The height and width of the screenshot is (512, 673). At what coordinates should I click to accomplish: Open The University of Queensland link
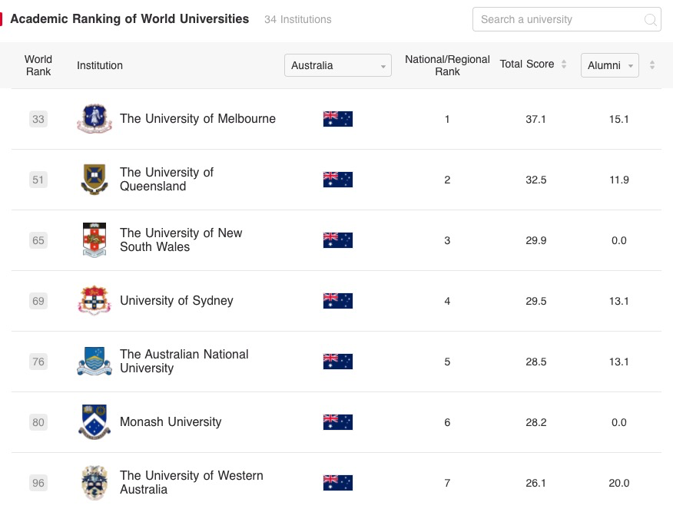[167, 180]
